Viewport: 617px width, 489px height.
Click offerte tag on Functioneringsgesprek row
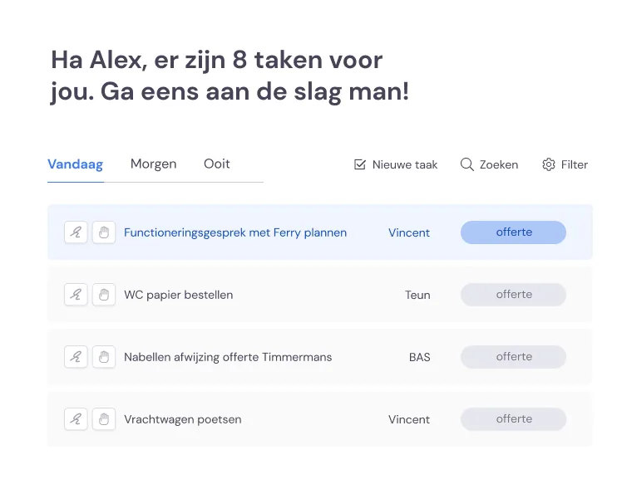(x=514, y=232)
